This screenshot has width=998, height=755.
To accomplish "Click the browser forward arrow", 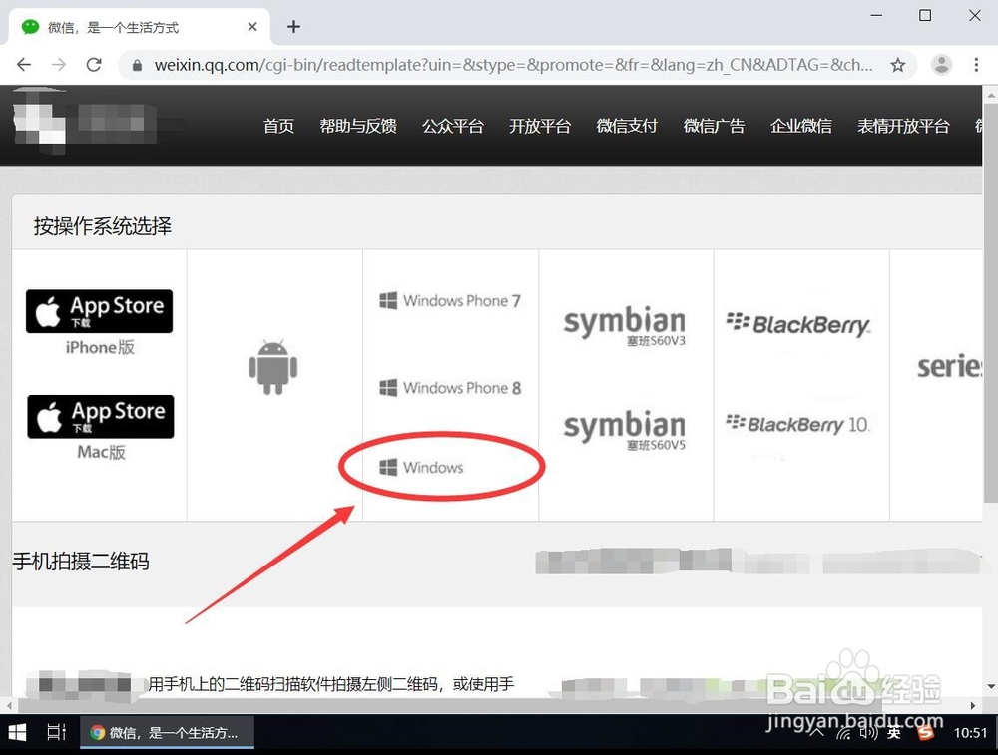I will (59, 64).
